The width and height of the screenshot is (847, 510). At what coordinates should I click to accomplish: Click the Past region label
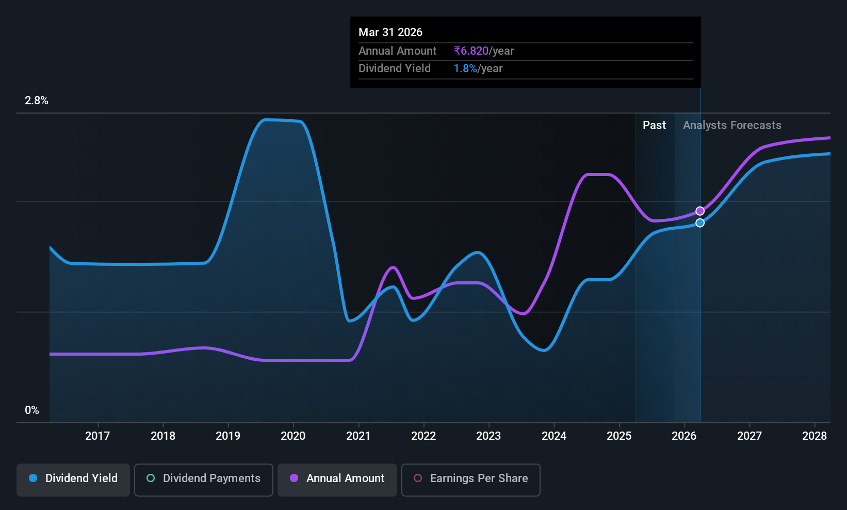click(654, 125)
